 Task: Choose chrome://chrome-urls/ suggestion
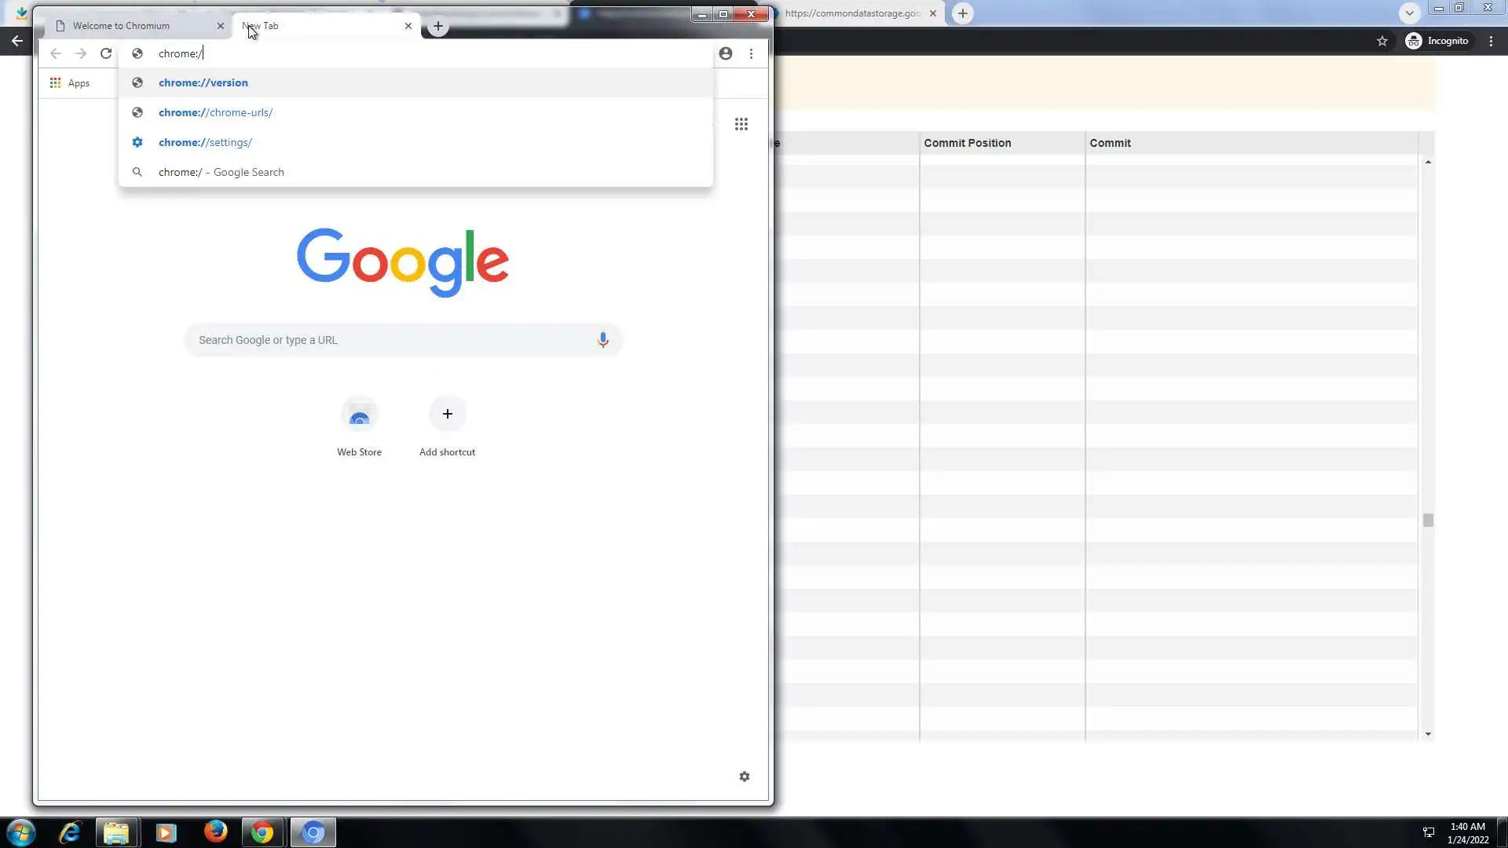(215, 112)
